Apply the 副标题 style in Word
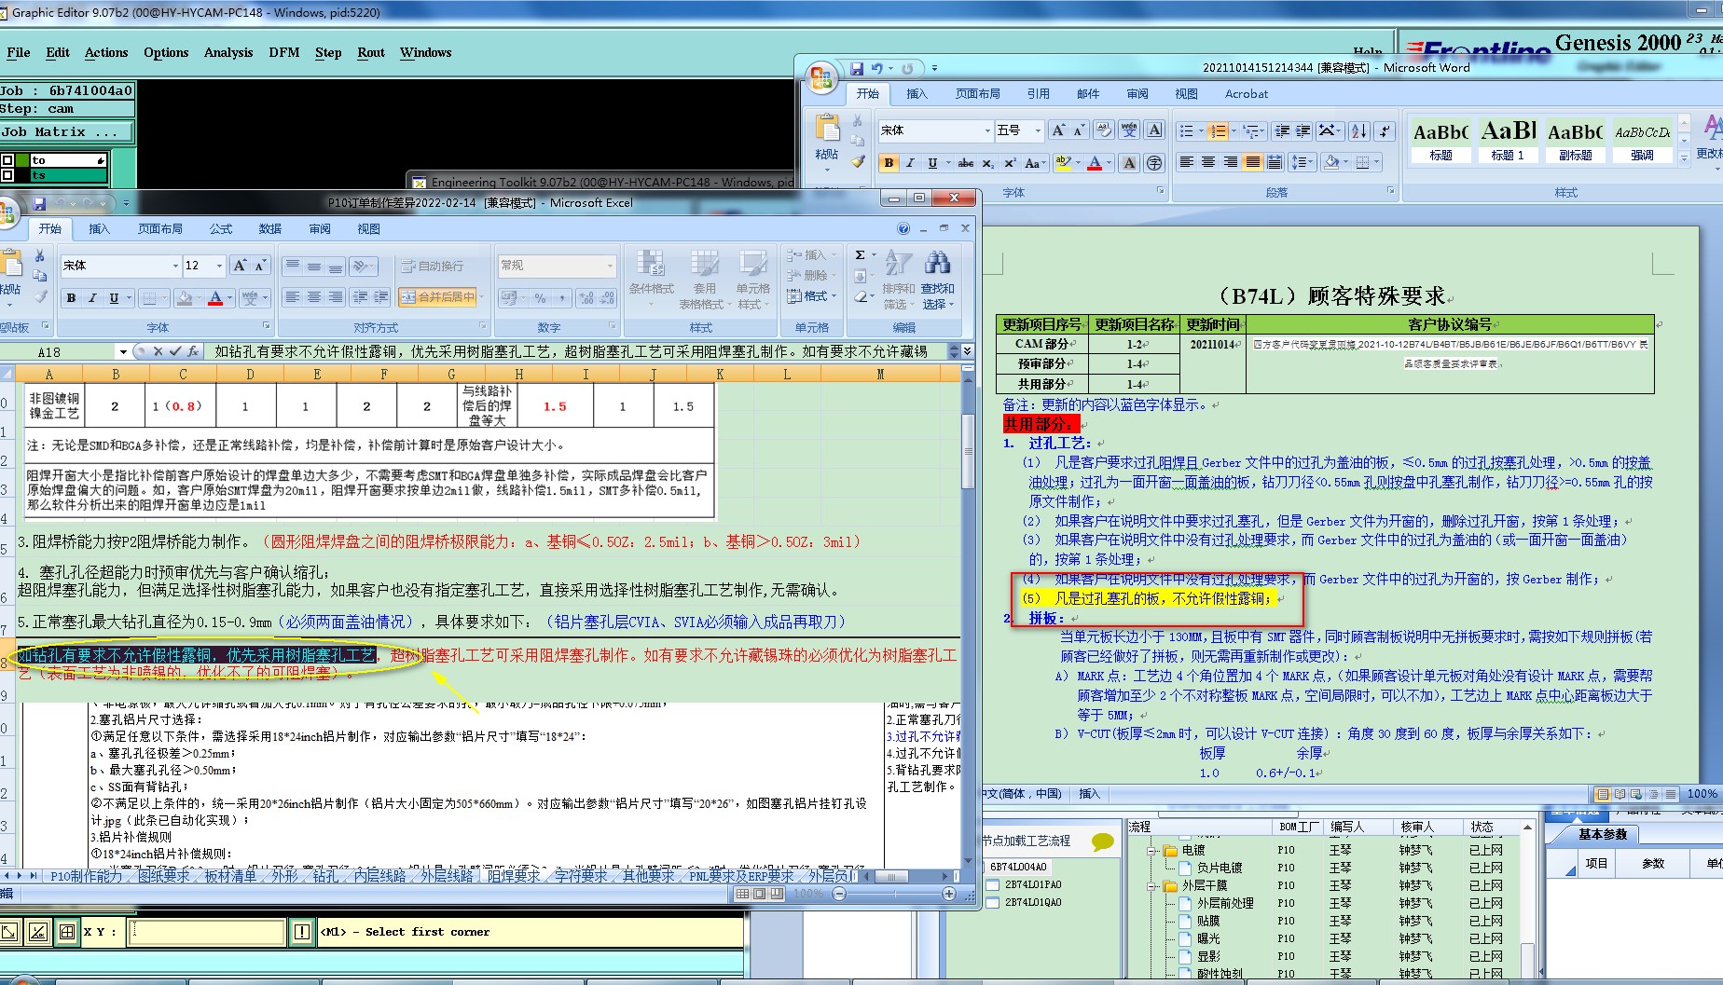1723x985 pixels. pos(1576,140)
